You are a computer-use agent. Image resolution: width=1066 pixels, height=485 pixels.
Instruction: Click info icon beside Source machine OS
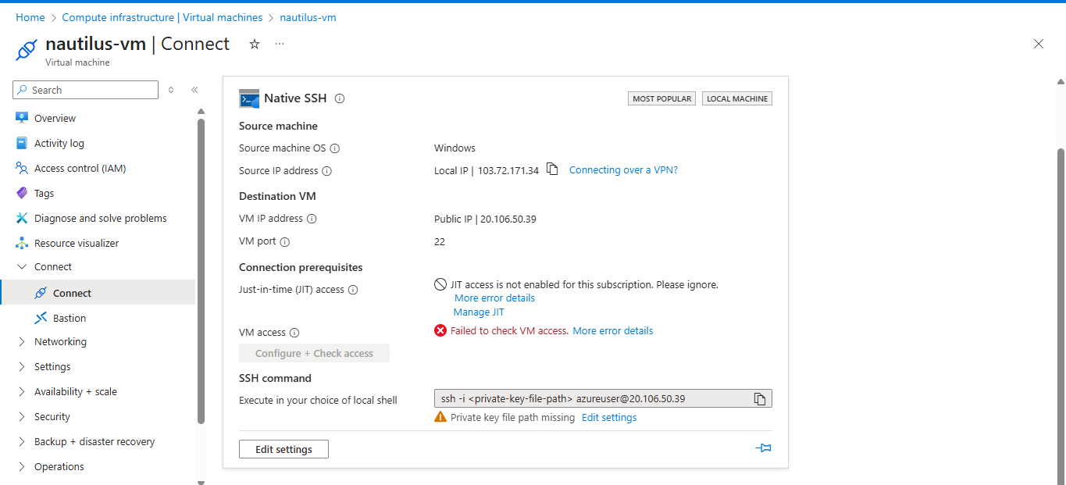(334, 148)
